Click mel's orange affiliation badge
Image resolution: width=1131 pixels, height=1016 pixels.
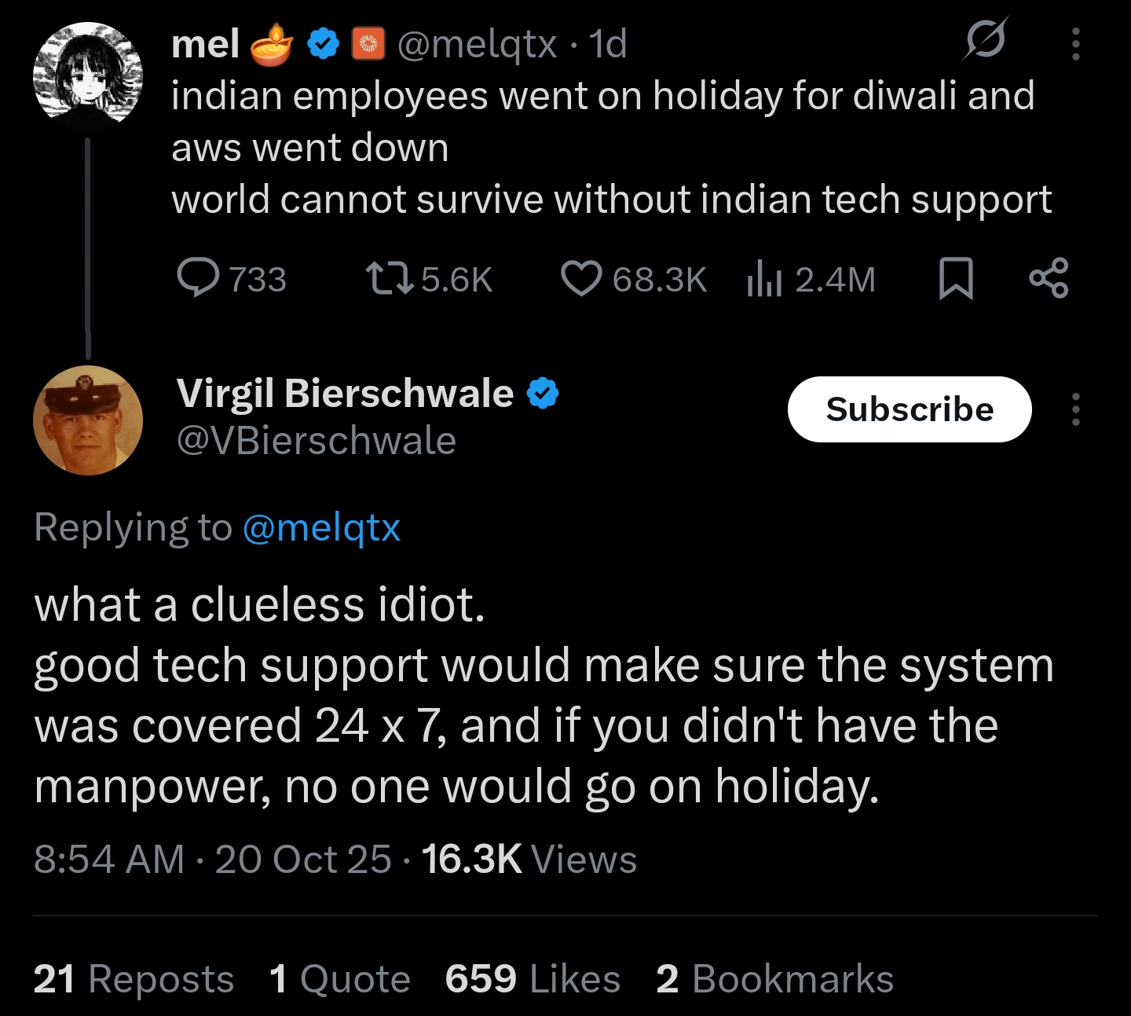pyautogui.click(x=368, y=44)
